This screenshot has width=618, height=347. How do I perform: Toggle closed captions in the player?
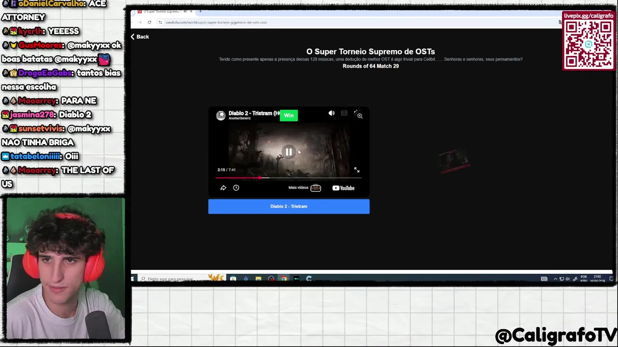(344, 113)
